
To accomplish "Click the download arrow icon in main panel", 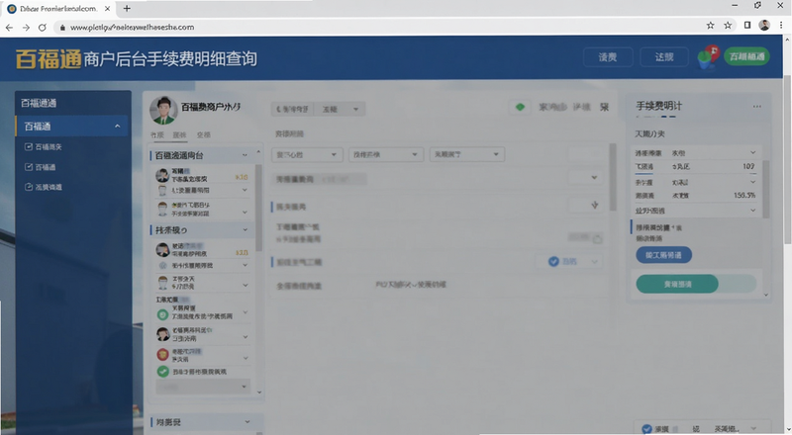I will [595, 205].
